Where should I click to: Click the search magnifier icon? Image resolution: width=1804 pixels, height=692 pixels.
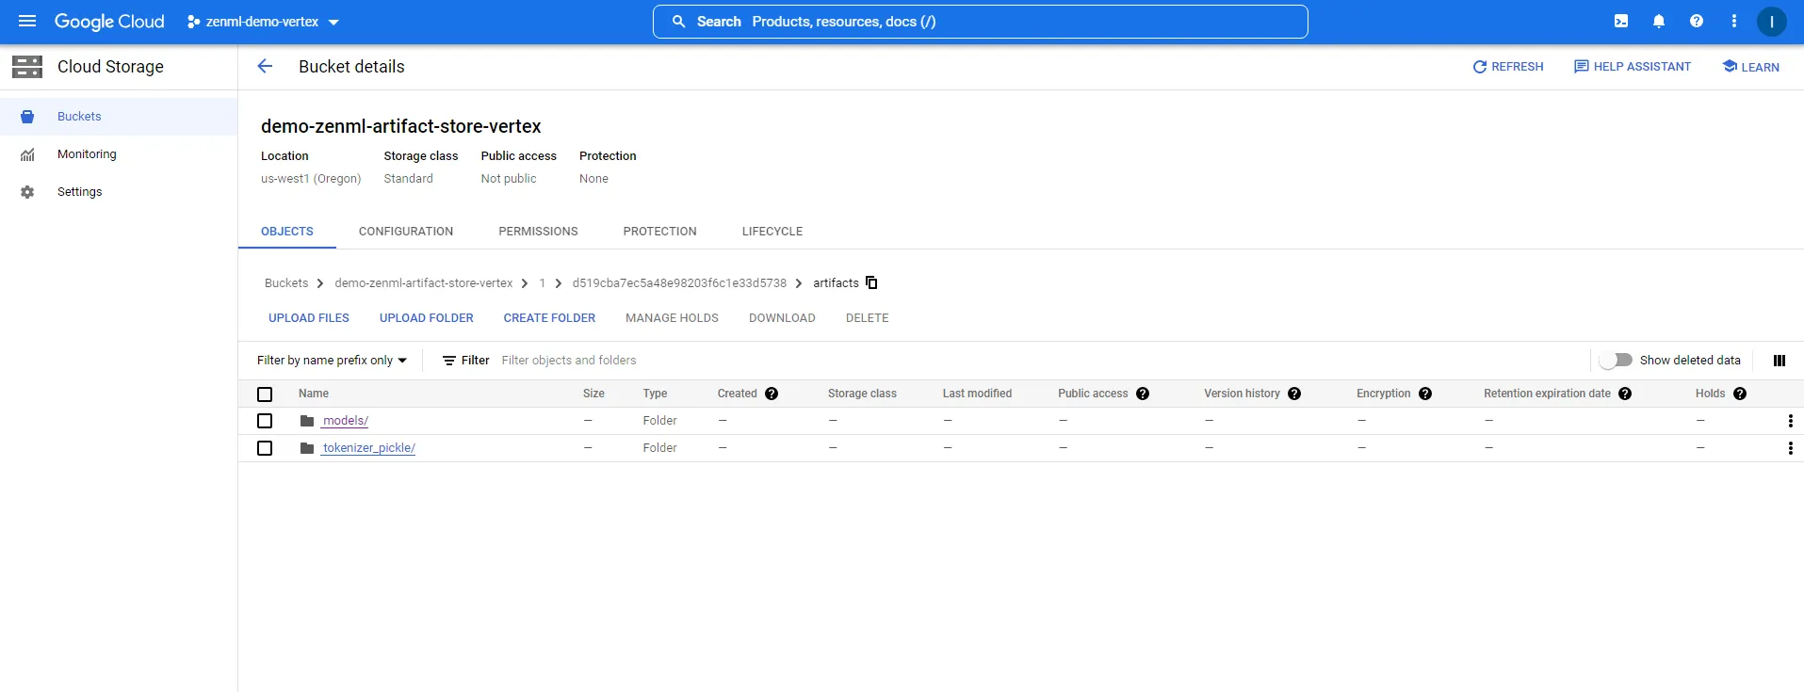[678, 22]
